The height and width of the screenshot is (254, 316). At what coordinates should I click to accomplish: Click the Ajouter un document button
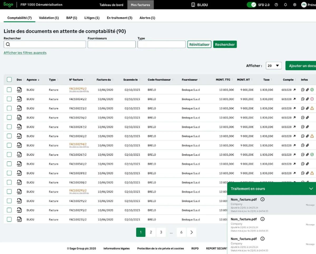coord(301,66)
